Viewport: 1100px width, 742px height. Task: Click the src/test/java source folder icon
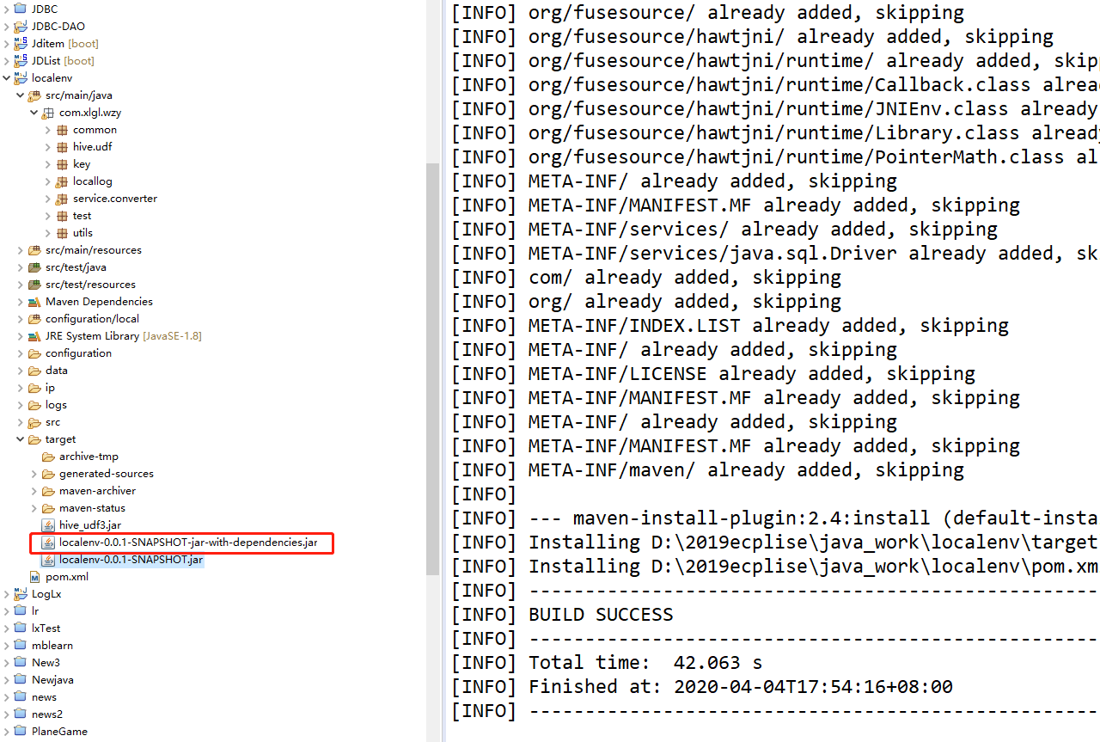[x=34, y=267]
